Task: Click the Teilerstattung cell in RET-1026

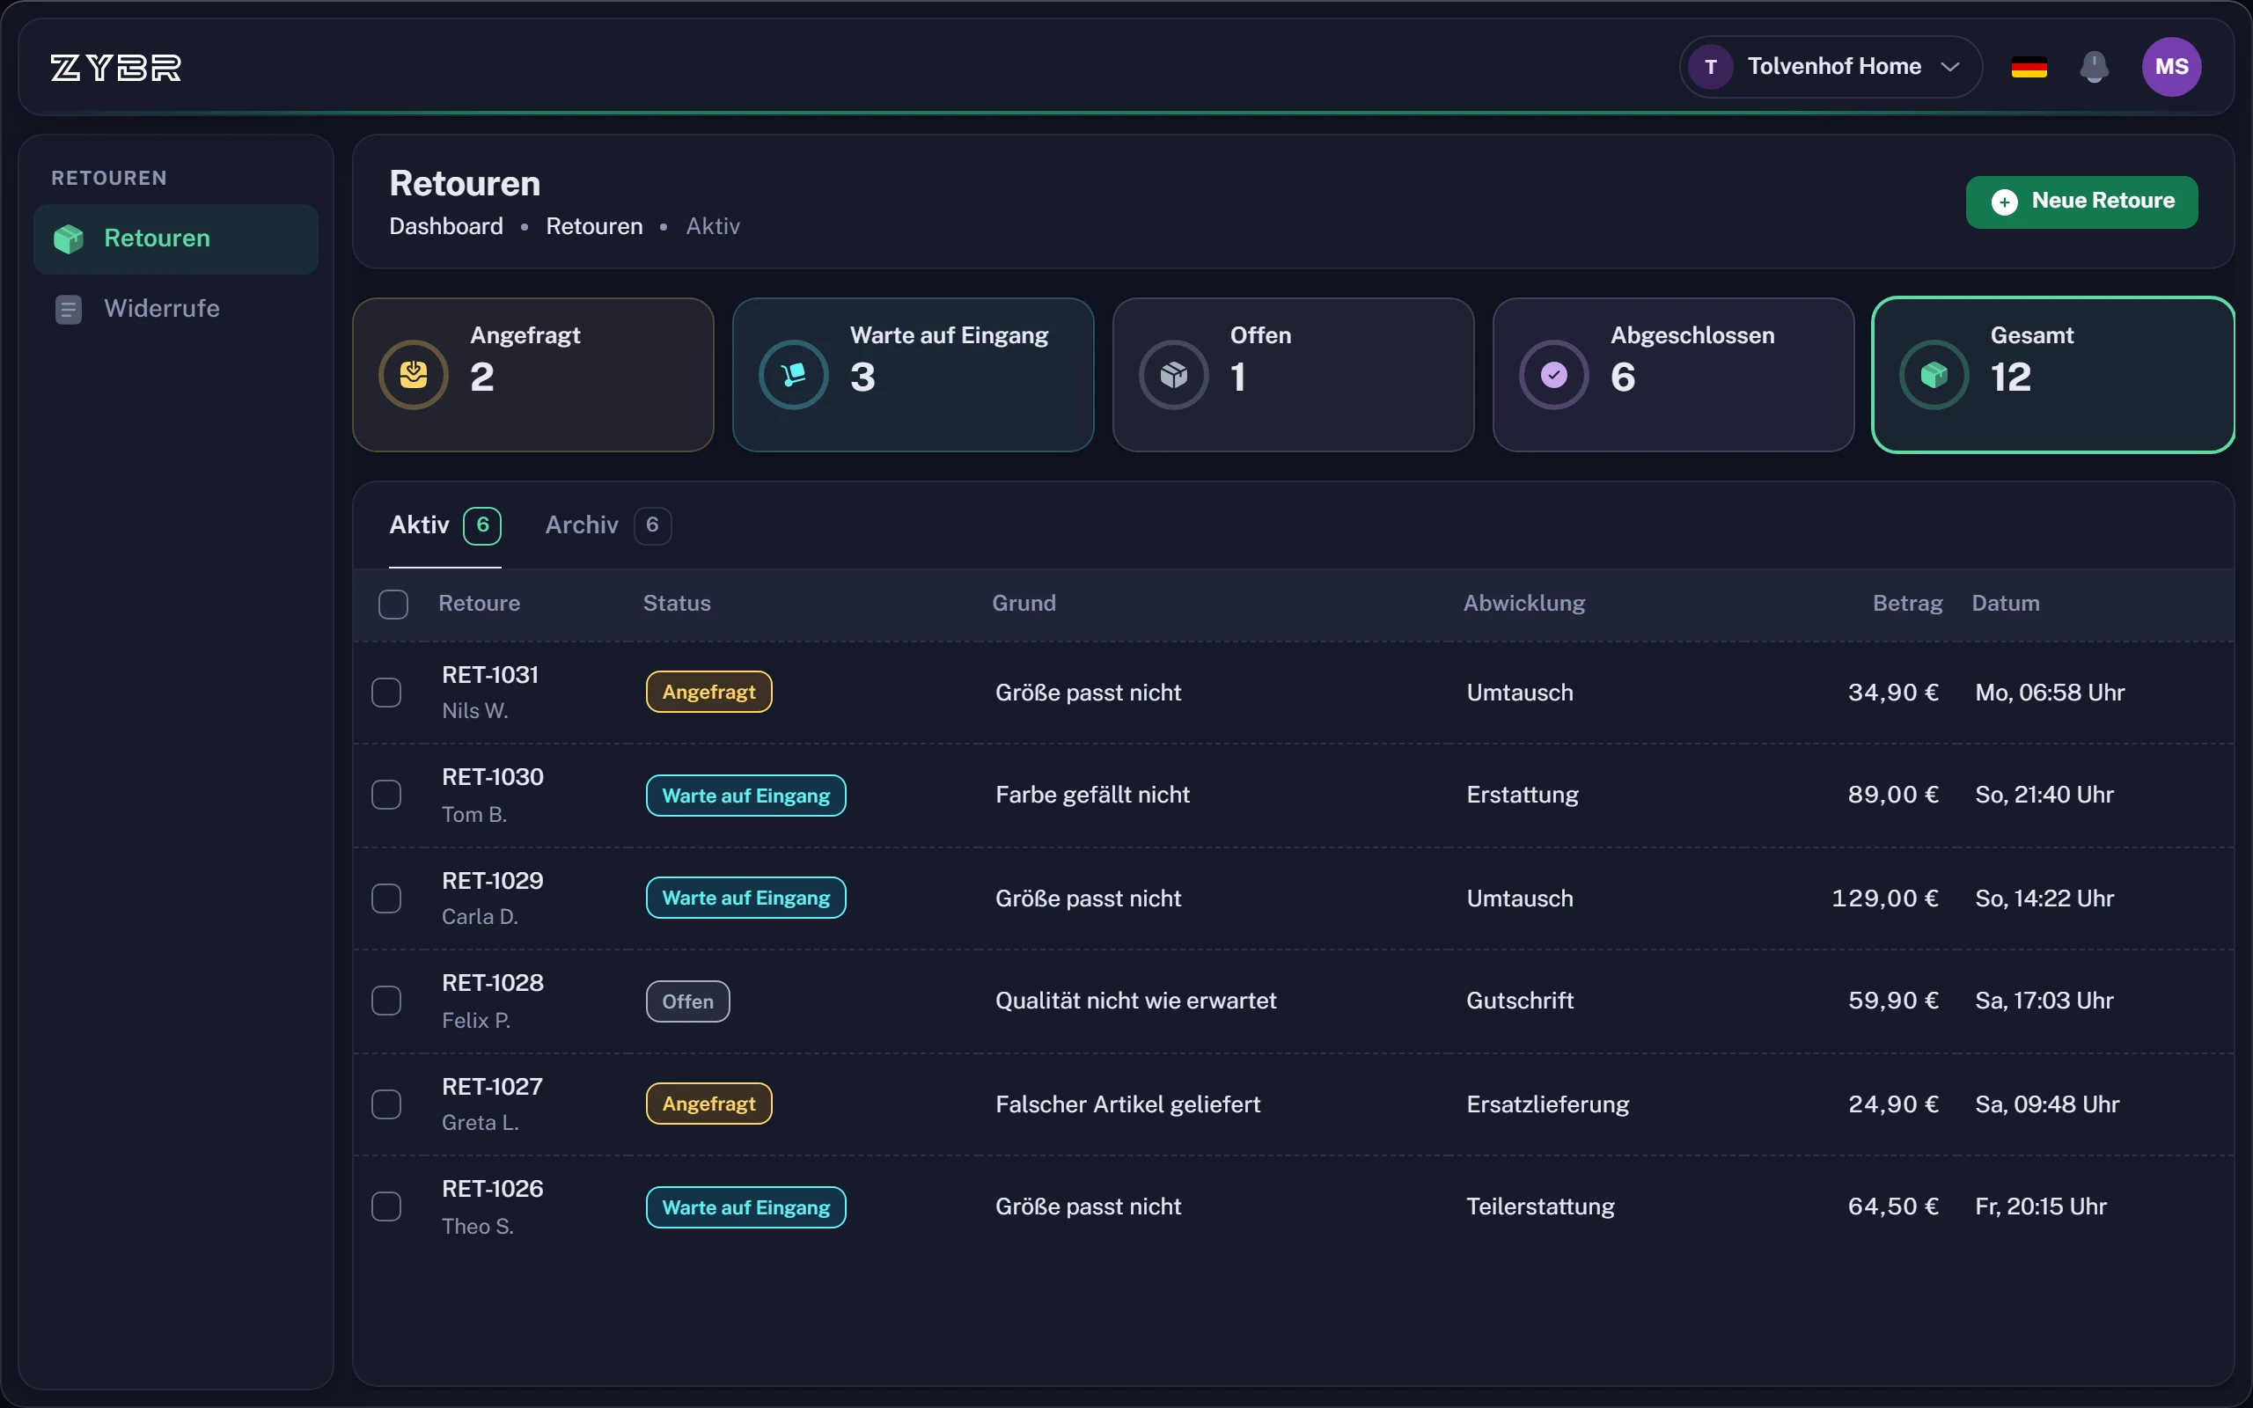Action: 1540,1206
